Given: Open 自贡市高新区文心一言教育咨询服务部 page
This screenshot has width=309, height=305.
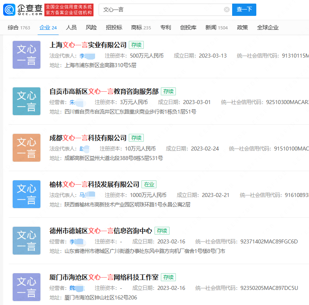Looking at the screenshot, I should pyautogui.click(x=104, y=91).
